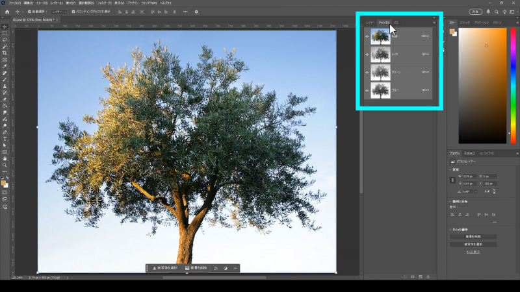Click the flip horizontal icon in Properties

click(487, 191)
